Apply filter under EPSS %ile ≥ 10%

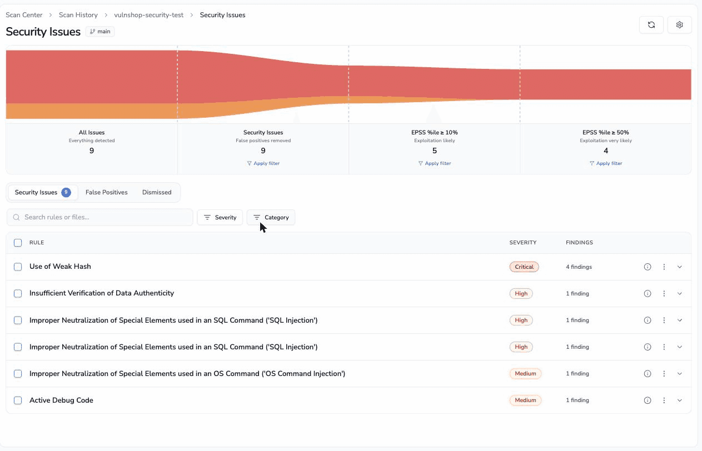[435, 163]
